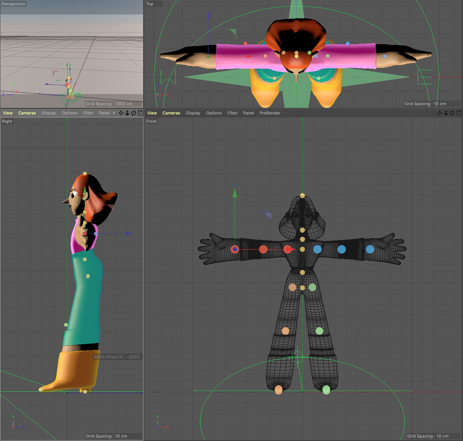463x441 pixels.
Task: Click the Right.Offset X: -2092 readout
Action: (117, 357)
